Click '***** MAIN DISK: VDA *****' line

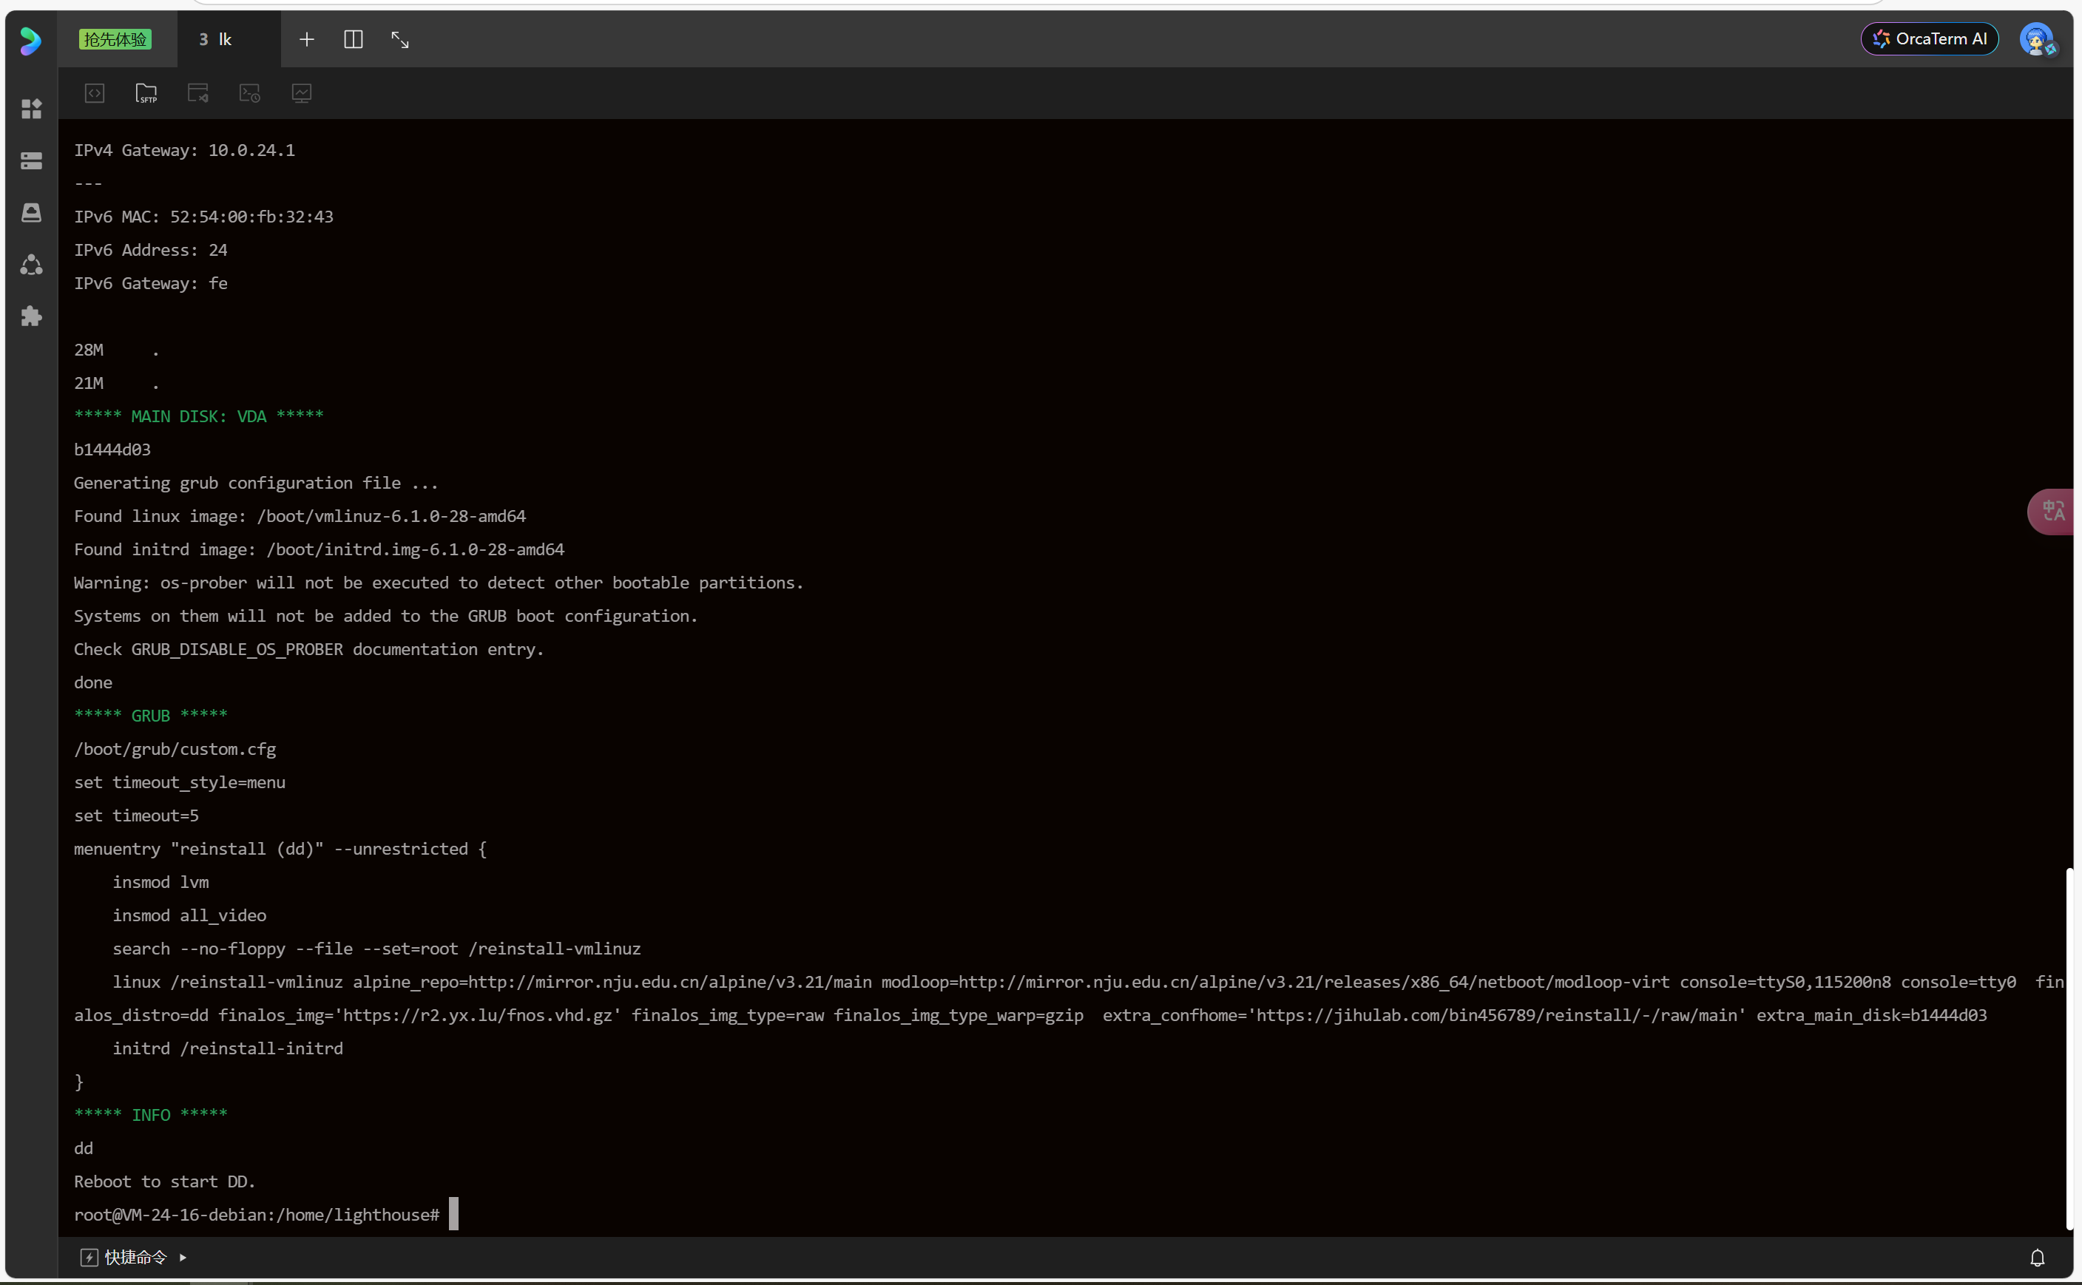click(x=198, y=416)
